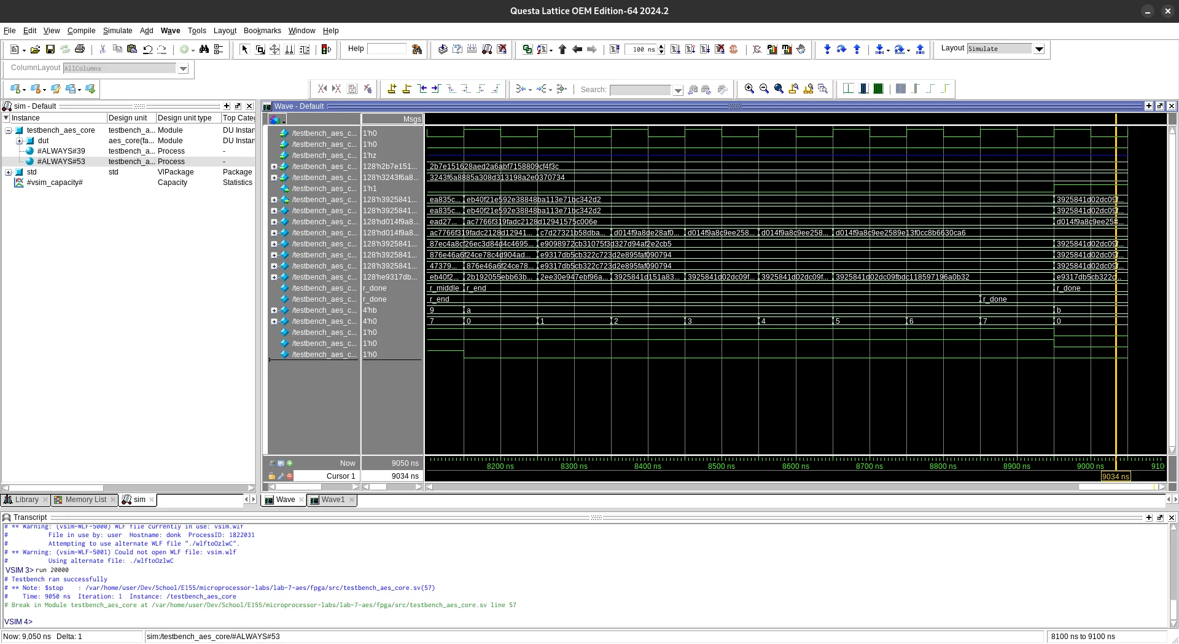The height and width of the screenshot is (644, 1179).
Task: Click the Open folder icon
Action: pos(35,49)
